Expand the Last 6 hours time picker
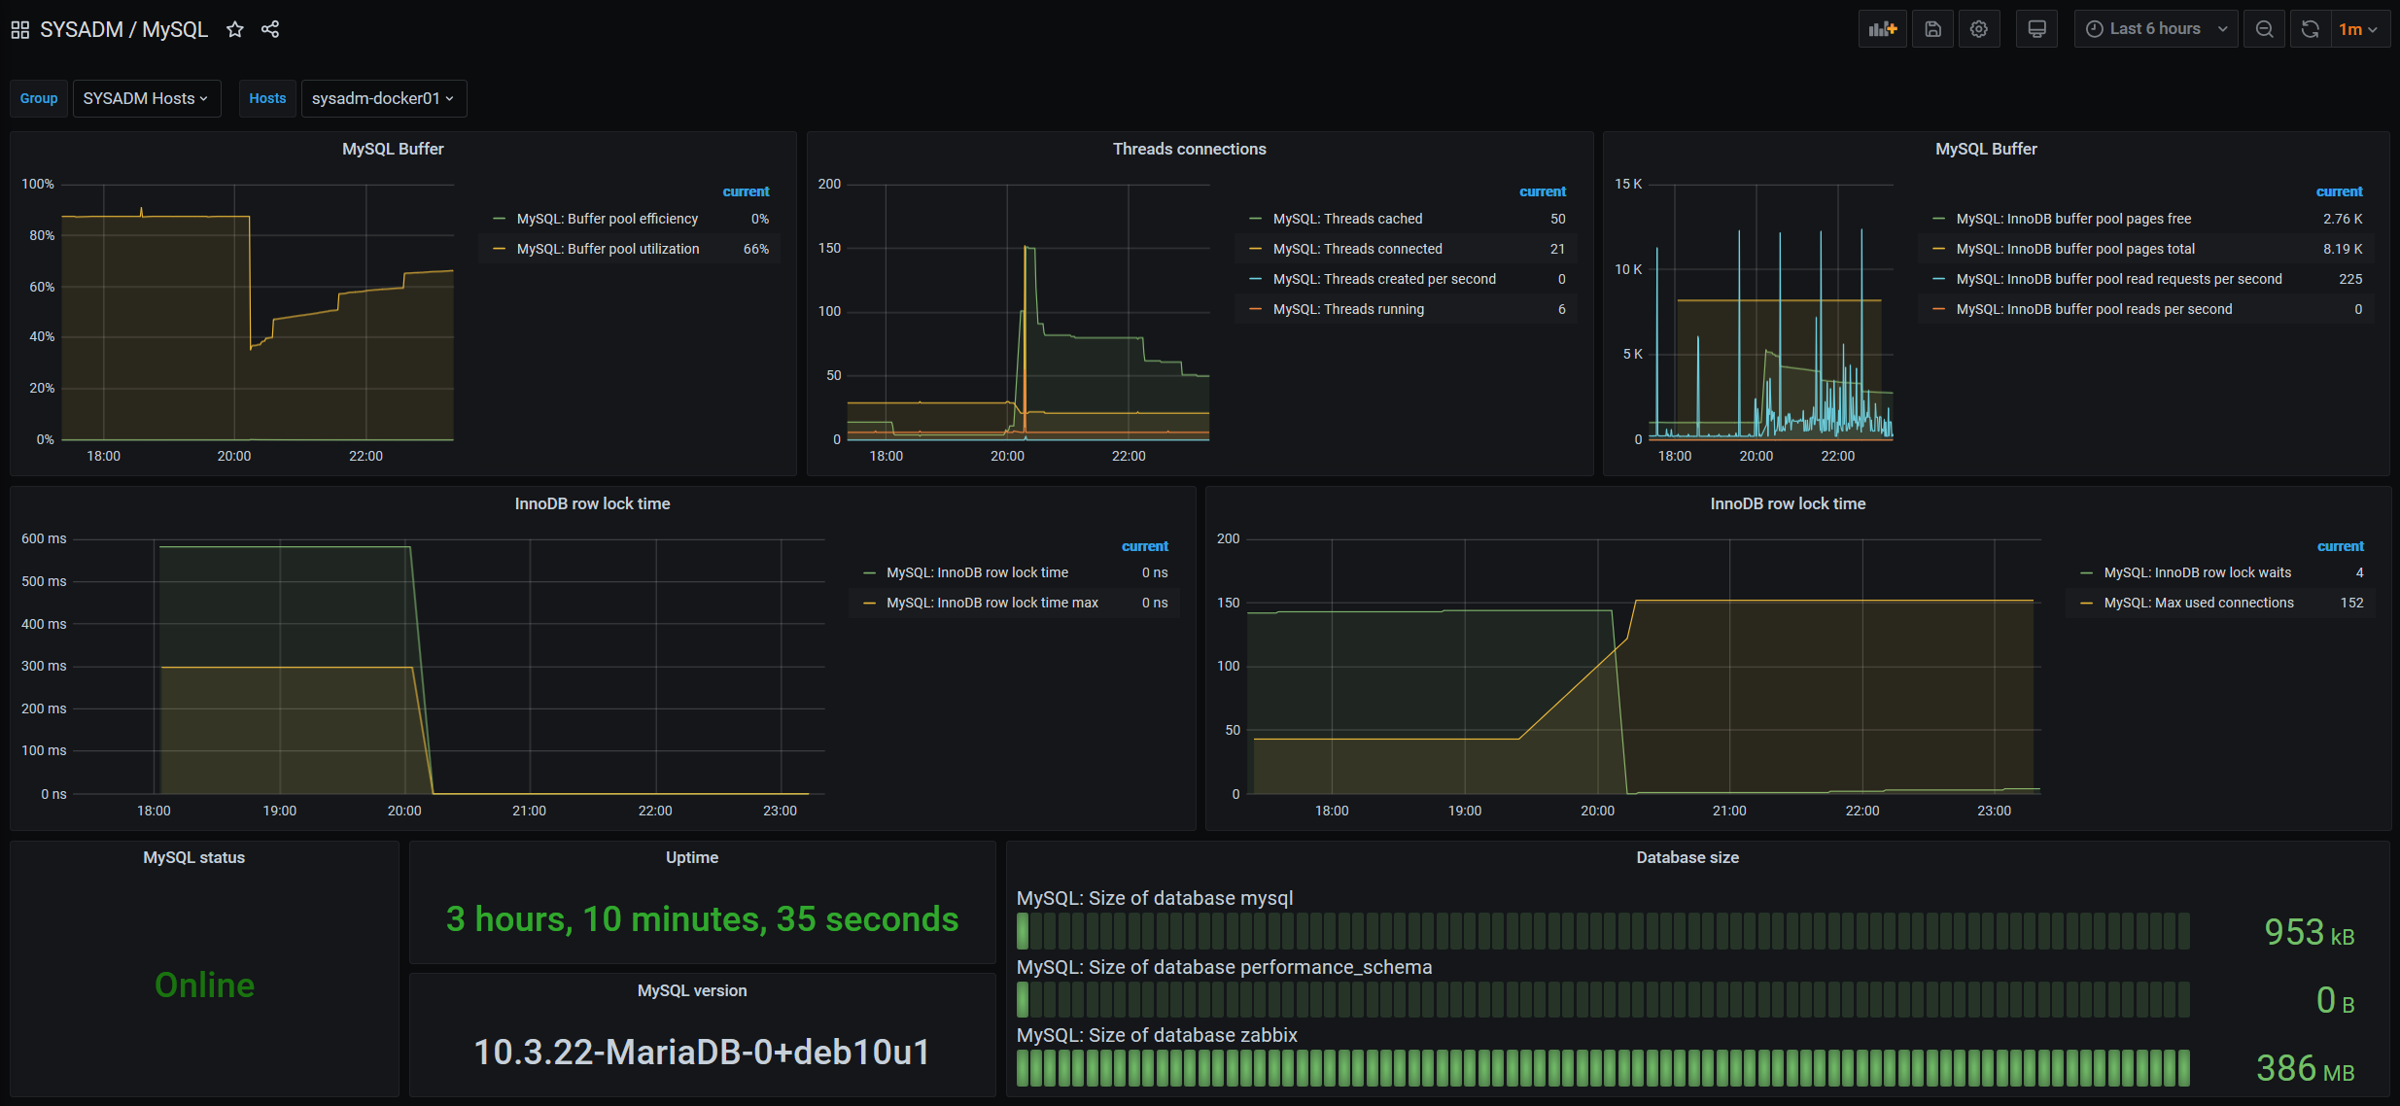This screenshot has width=2400, height=1106. (x=2155, y=29)
